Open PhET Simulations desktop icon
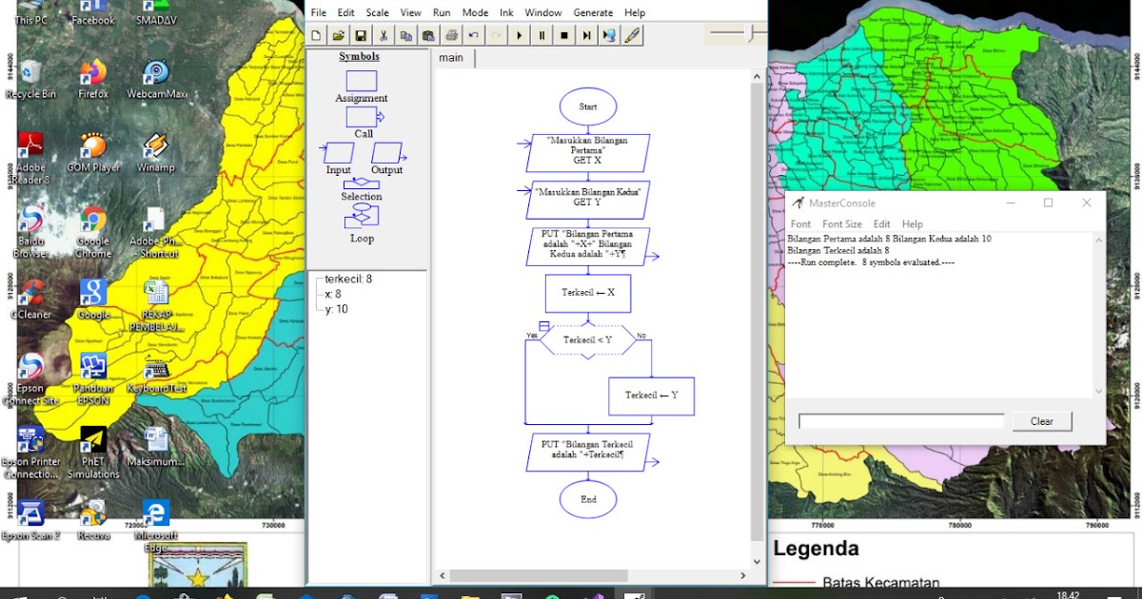Screen dimensions: 1142x599 pyautogui.click(x=93, y=452)
